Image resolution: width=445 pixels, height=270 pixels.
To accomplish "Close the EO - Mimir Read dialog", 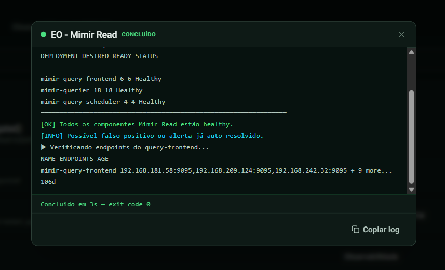I will [x=401, y=35].
